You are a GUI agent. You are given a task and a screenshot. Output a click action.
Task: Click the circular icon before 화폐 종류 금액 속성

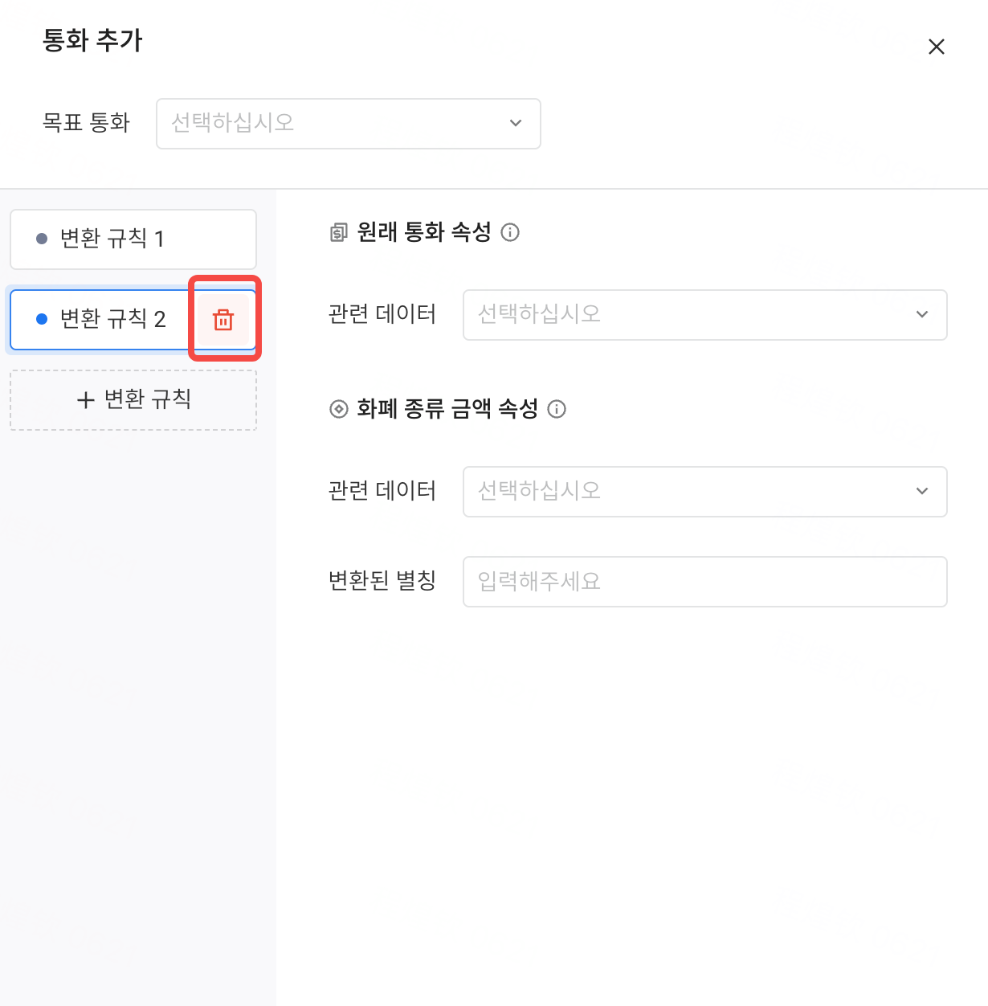click(339, 409)
